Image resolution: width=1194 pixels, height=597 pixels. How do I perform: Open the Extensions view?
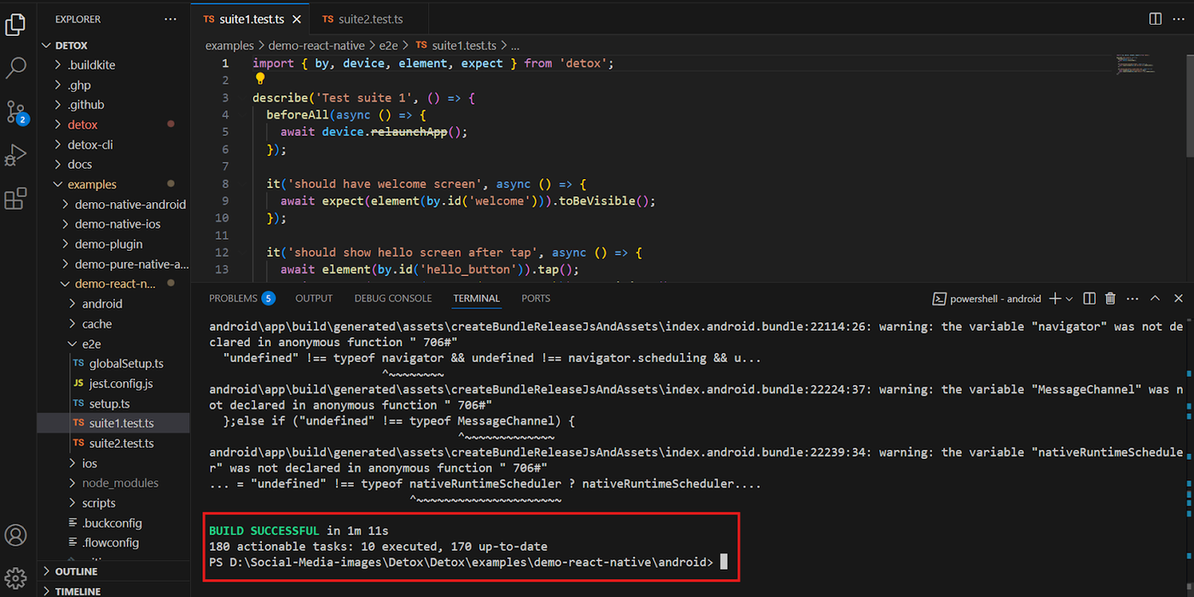coord(15,200)
